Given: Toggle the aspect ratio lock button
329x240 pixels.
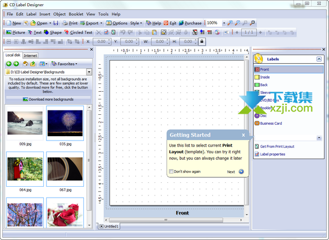Looking at the screenshot, I should point(202,41).
